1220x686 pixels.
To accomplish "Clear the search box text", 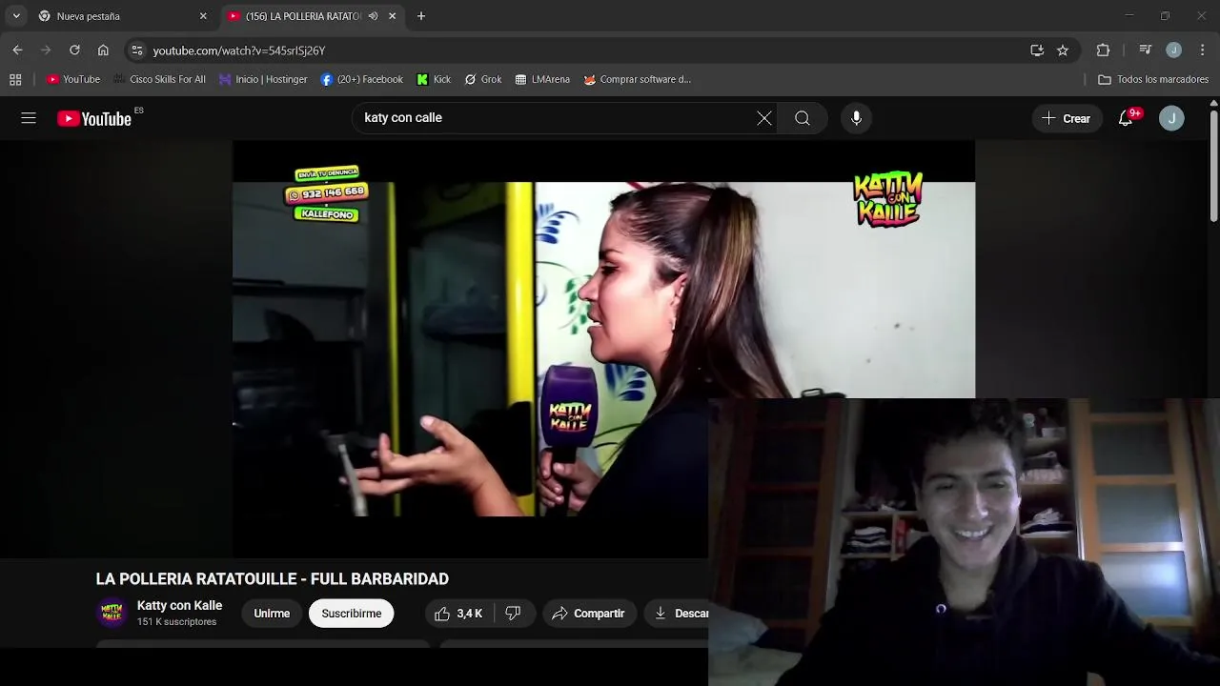I will 764,118.
